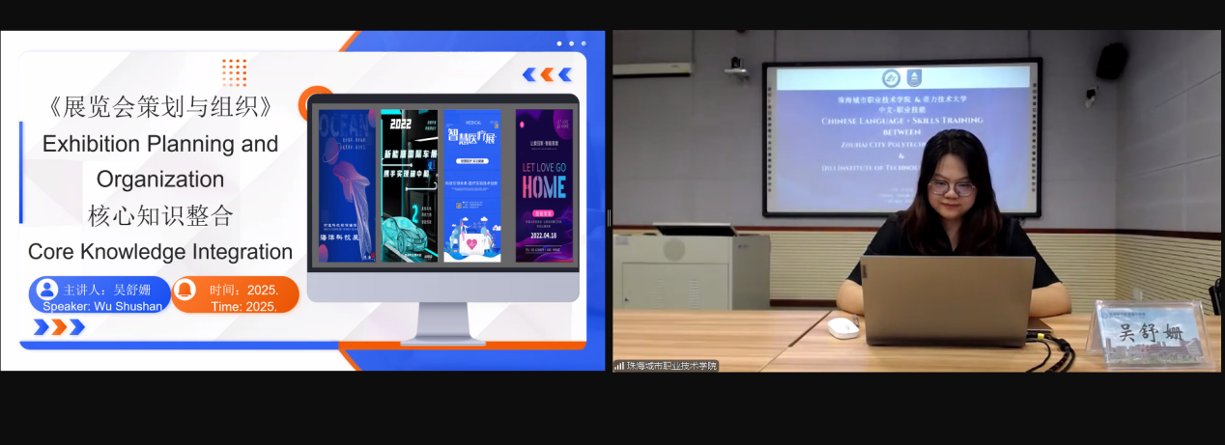Click the speaker person icon on slide

tap(46, 290)
